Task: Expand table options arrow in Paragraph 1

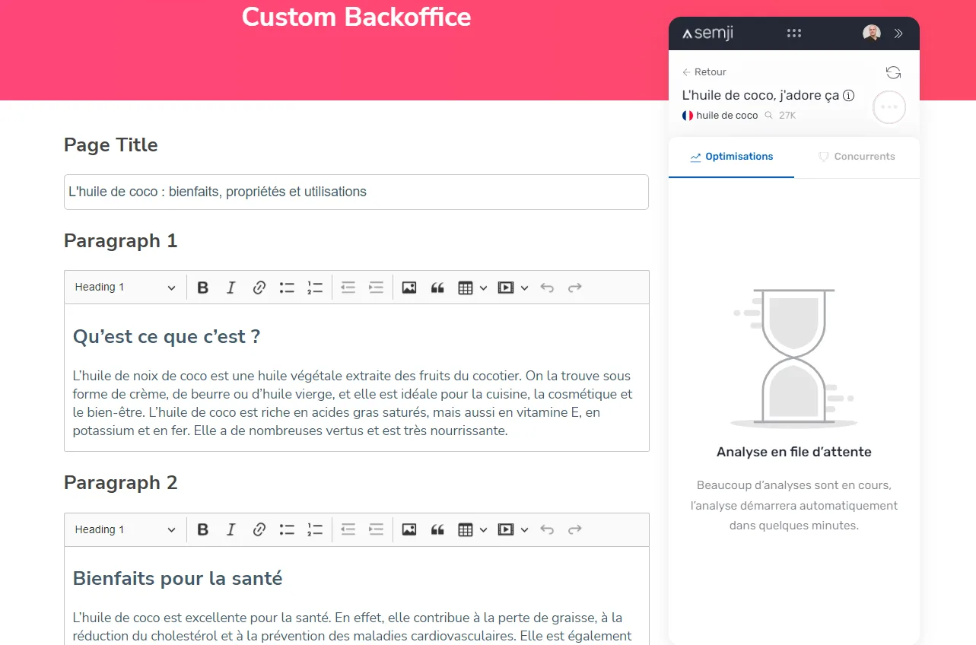Action: pyautogui.click(x=483, y=288)
